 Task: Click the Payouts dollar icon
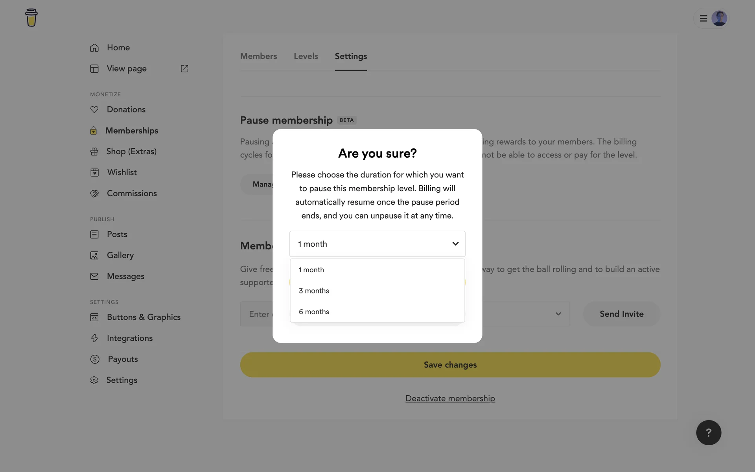click(95, 359)
